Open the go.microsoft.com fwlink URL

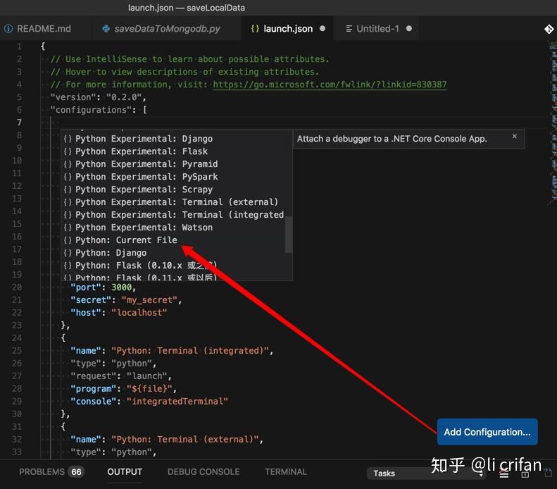click(330, 85)
